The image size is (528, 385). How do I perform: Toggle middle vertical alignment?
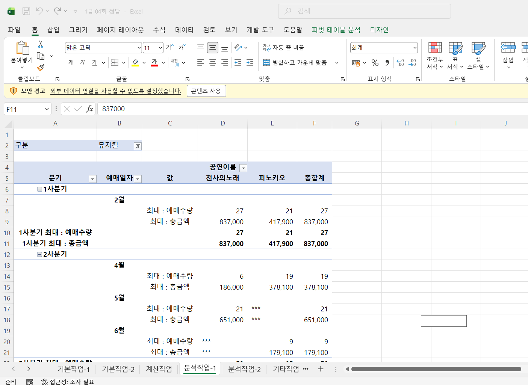point(213,48)
